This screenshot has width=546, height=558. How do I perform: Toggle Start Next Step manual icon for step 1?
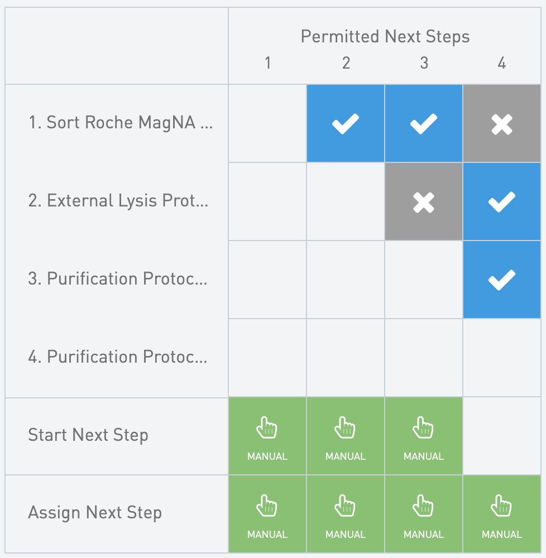pos(267,436)
